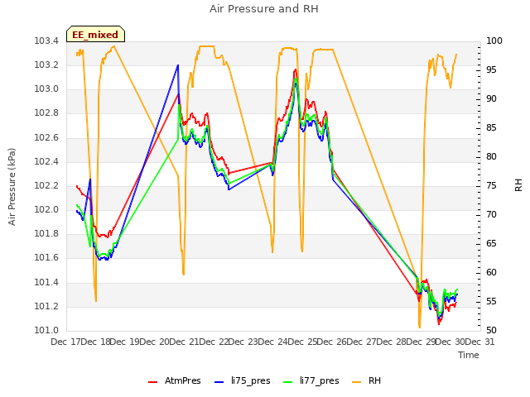This screenshot has height=397, width=530.
Task: Click the 95 RH axis tick label
Action: (491, 69)
